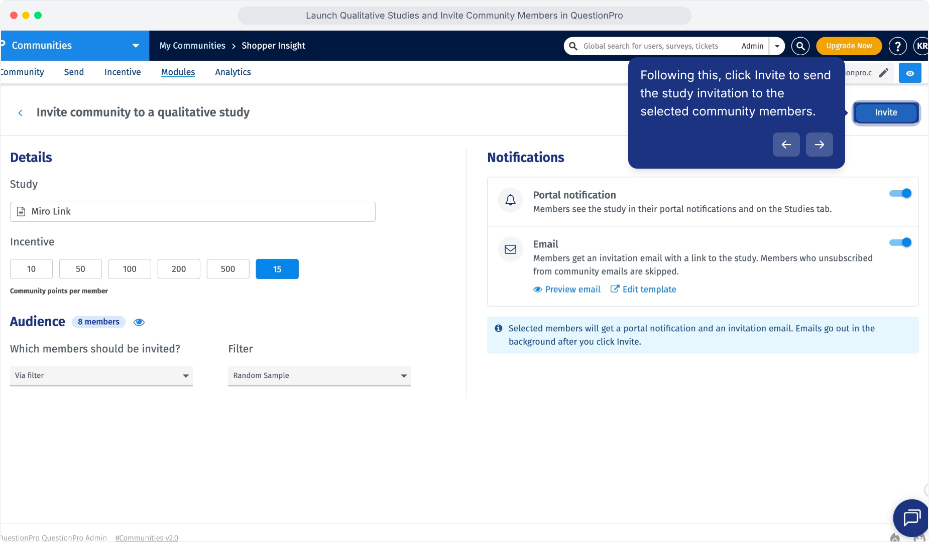Image resolution: width=929 pixels, height=542 pixels.
Task: Select the 10 points incentive
Action: point(31,269)
